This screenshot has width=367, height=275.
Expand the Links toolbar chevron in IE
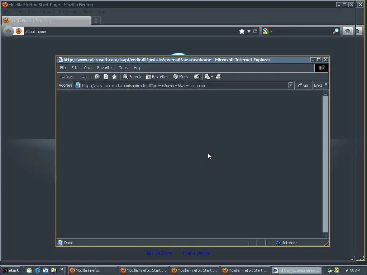tap(326, 84)
